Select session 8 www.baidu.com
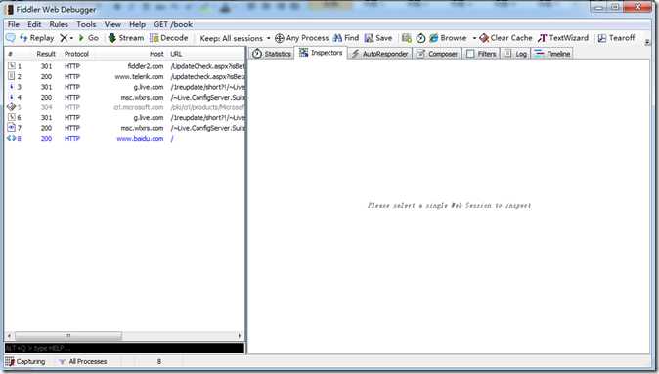659x374 pixels. (x=125, y=138)
